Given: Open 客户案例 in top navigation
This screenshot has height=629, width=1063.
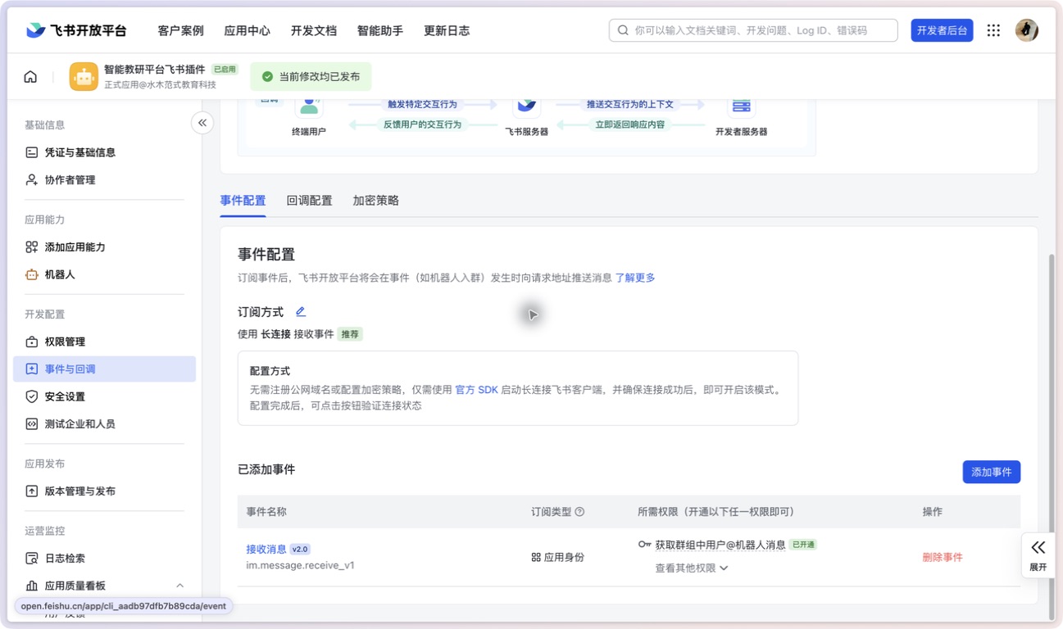Looking at the screenshot, I should (x=180, y=30).
